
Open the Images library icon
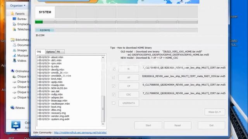[x=14, y=50]
